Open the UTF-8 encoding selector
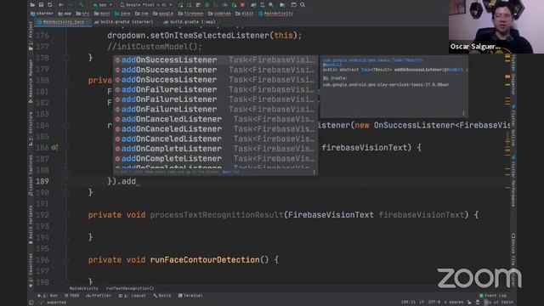The image size is (544, 306). pos(434,303)
